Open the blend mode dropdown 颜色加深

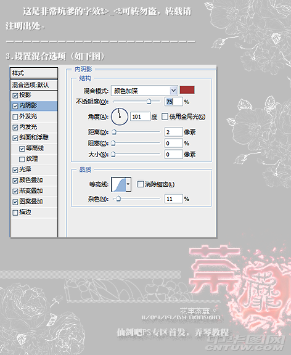click(x=144, y=91)
